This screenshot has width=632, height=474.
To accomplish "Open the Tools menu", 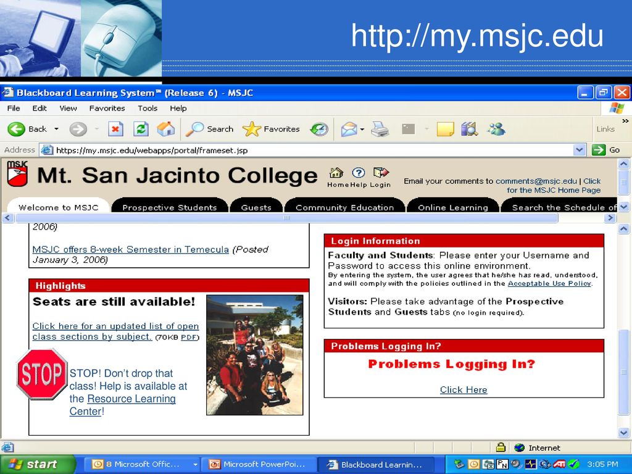I will tap(148, 108).
